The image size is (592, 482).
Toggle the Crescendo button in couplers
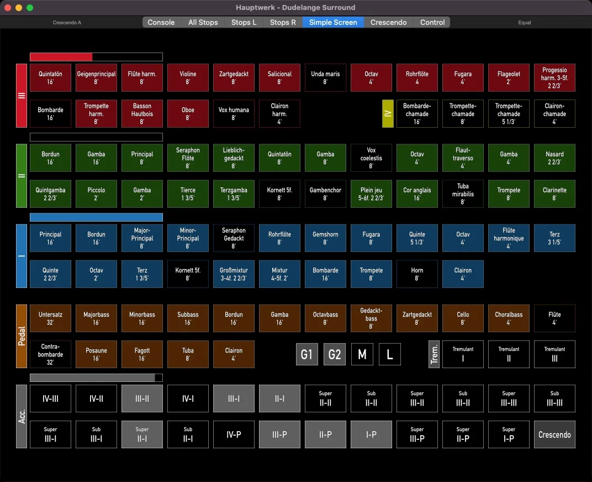tap(554, 434)
